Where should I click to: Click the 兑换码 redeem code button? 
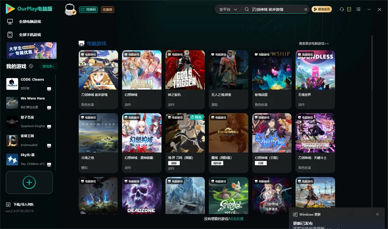coord(88,9)
